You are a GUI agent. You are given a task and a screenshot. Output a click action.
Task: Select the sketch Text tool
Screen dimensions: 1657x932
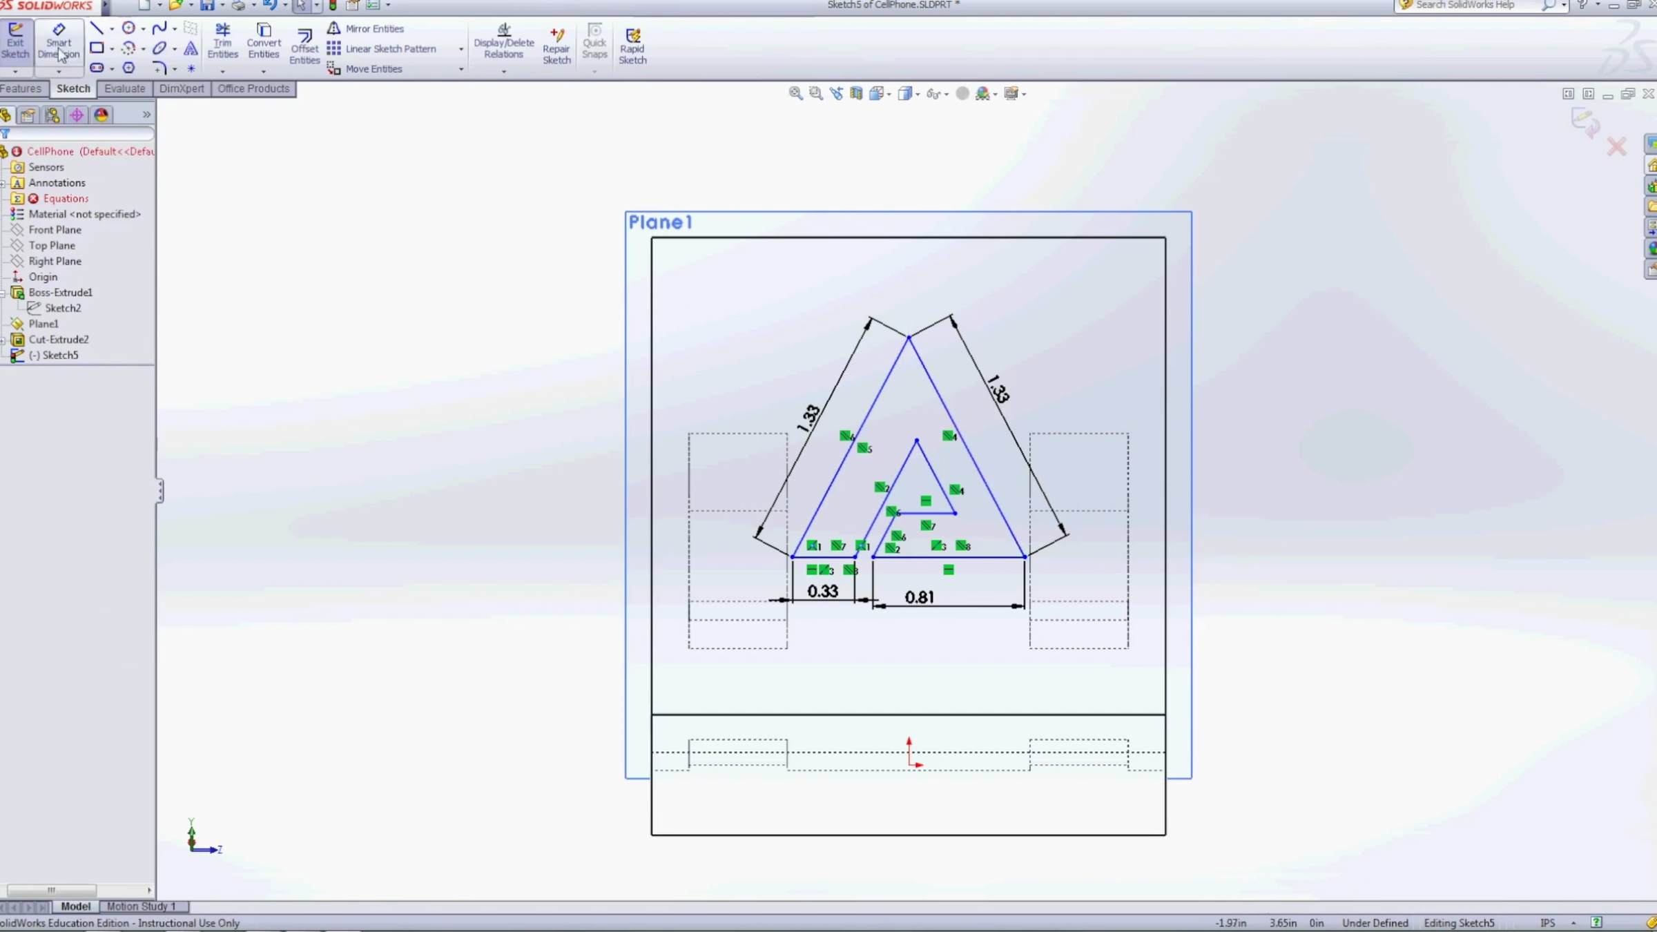coord(191,48)
